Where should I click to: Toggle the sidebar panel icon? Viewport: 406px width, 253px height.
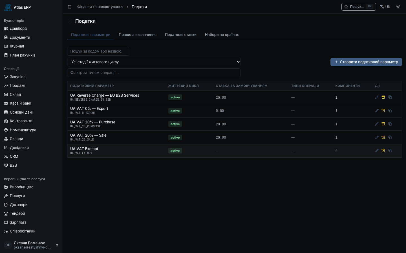(70, 7)
